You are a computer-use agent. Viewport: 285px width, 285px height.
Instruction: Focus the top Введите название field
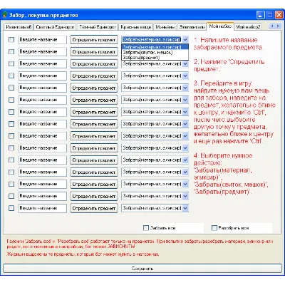point(43,40)
